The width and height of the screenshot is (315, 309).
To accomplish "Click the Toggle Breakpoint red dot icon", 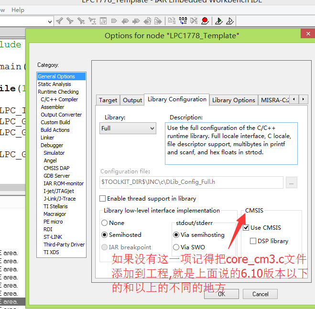I will coord(205,21).
